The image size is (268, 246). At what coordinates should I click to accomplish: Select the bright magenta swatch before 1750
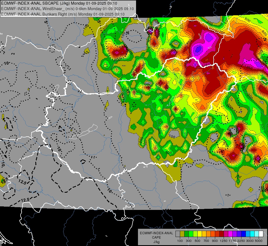click(230, 234)
